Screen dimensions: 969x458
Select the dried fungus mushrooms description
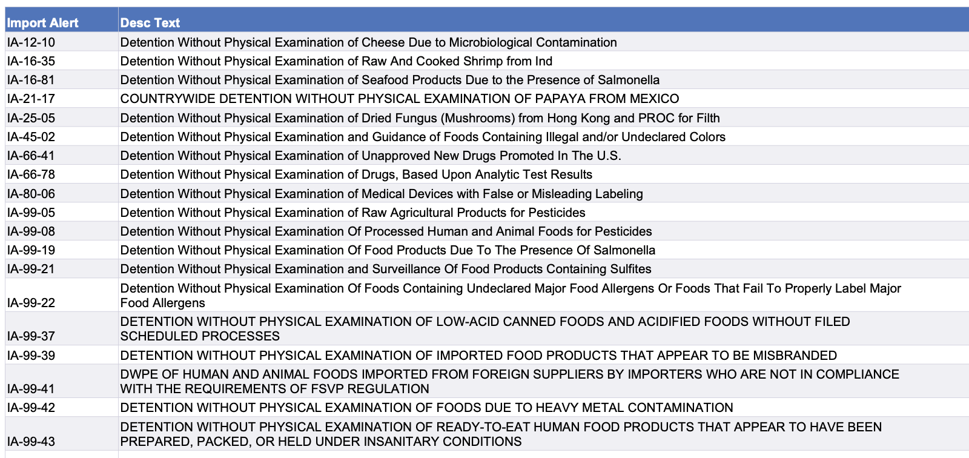pos(420,118)
